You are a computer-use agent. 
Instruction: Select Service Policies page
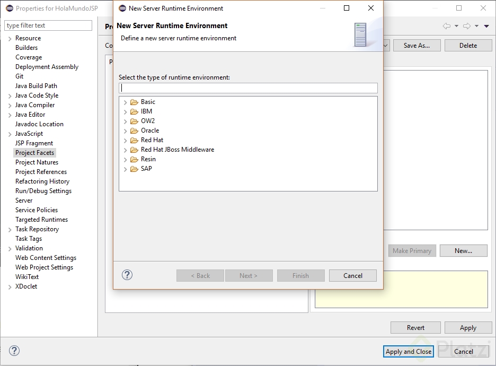[x=37, y=210]
